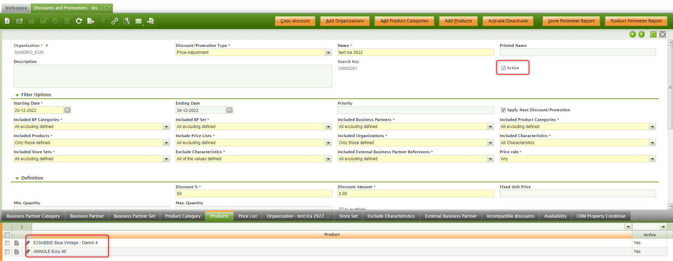The height and width of the screenshot is (261, 673).
Task: Click edit pencil for E20ABBIE Blue Vintage row
Action: point(28,243)
